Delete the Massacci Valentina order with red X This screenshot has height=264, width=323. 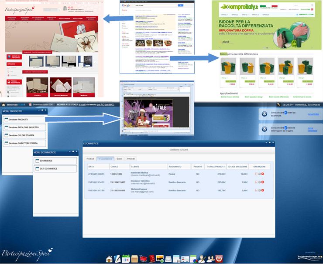click(263, 182)
